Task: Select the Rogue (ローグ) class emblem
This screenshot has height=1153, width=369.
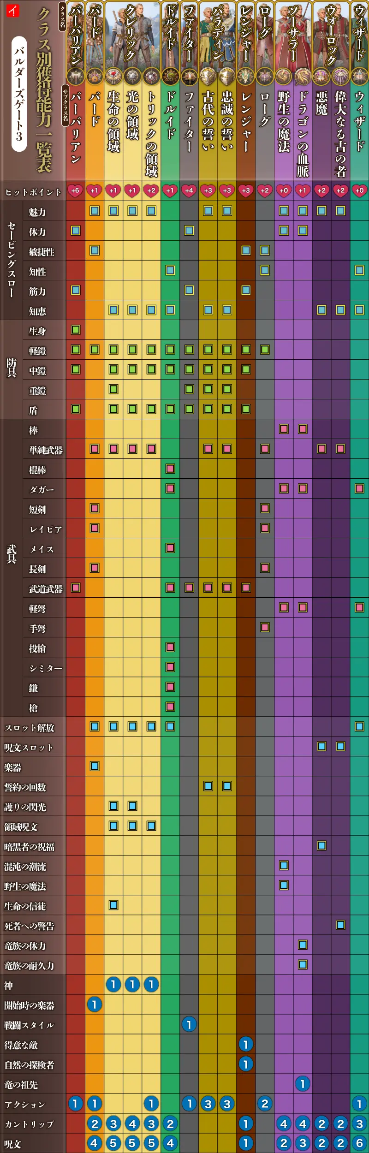Action: [265, 77]
